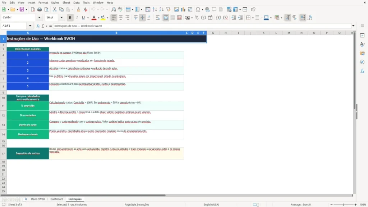Open the Font color dropdown arrow
Viewport: 368px width, 207px height.
[x=98, y=18]
